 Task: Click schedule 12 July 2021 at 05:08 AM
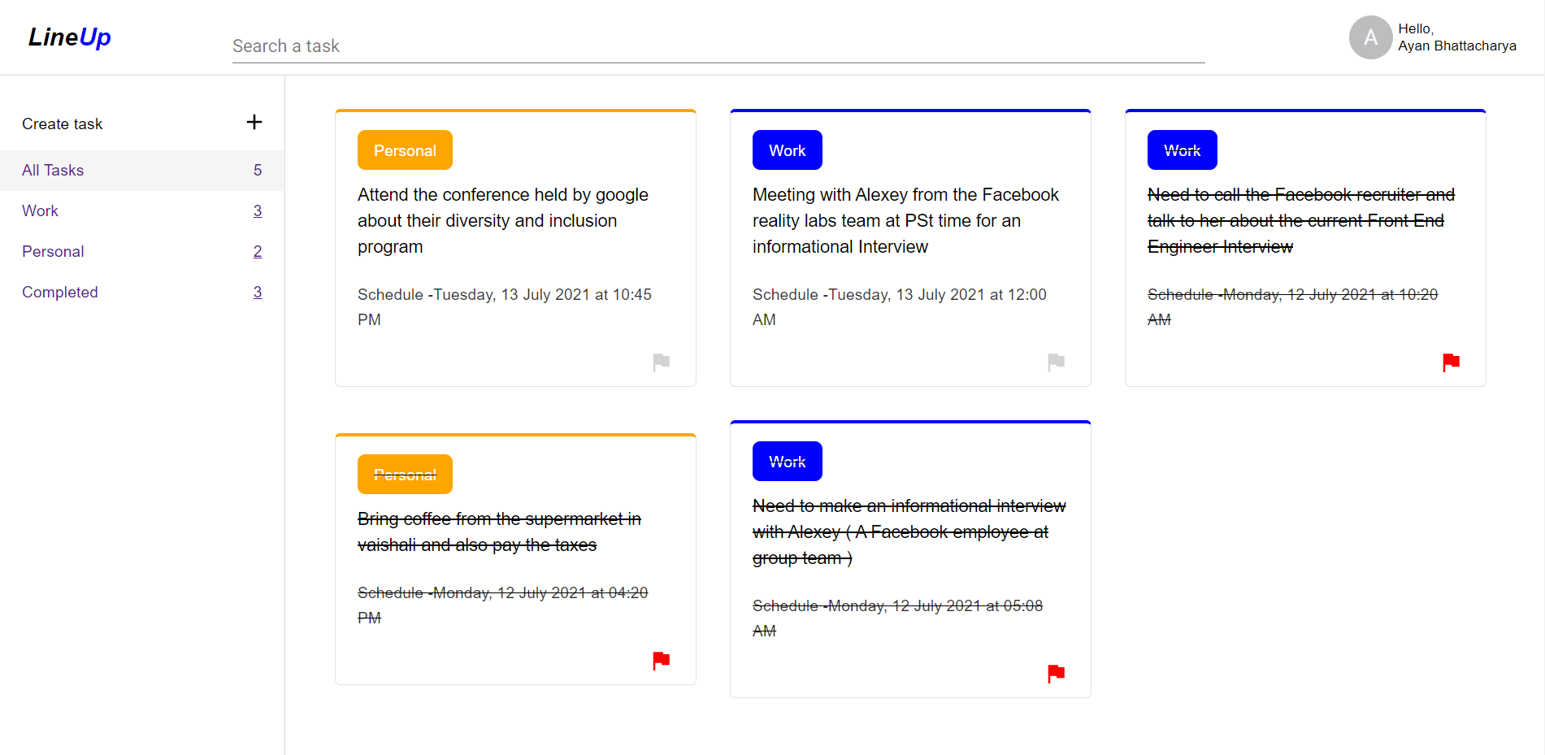tap(897, 618)
